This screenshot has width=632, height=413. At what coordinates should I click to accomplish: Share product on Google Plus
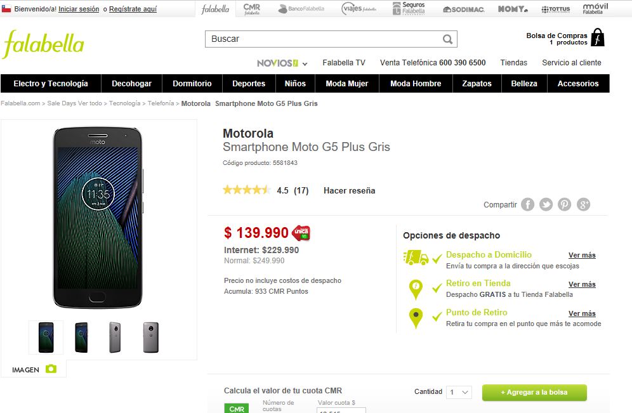(x=583, y=204)
